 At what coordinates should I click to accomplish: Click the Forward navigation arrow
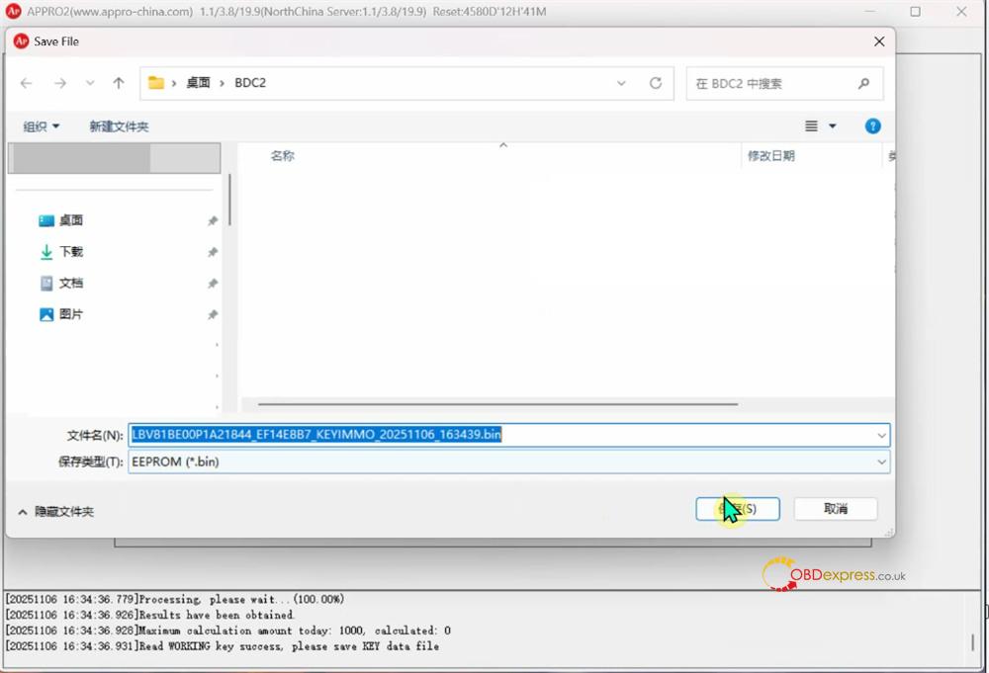(x=59, y=83)
